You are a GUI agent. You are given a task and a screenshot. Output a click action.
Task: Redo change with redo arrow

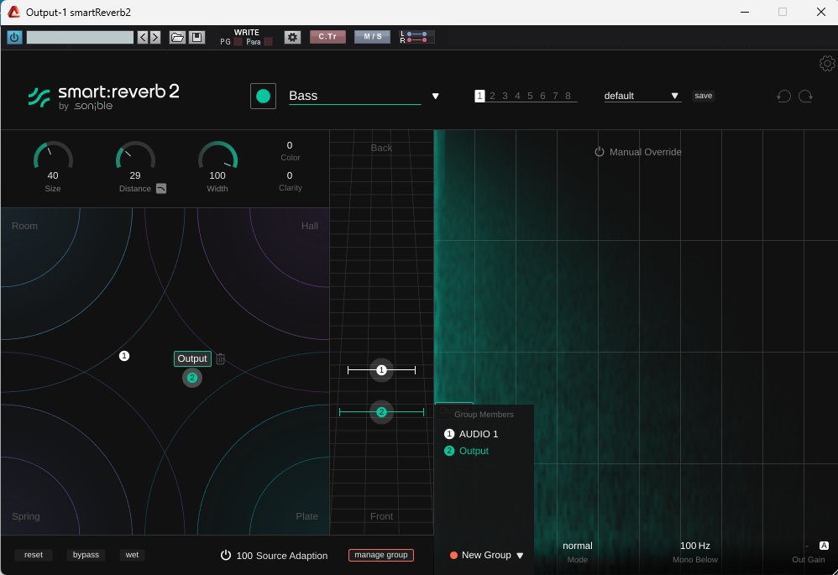[805, 97]
